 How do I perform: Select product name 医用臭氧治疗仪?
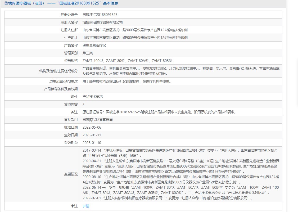(94, 45)
